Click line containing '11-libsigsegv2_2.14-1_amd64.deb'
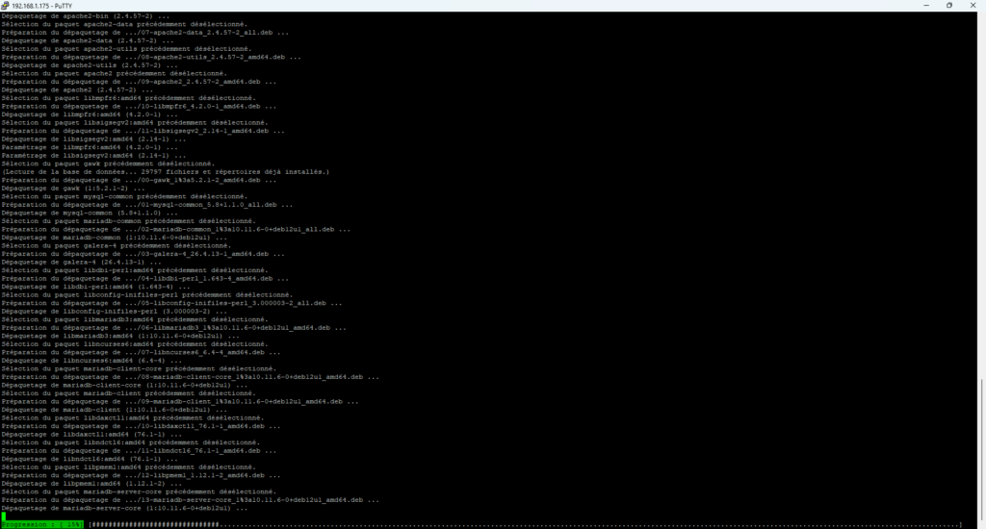Image resolution: width=986 pixels, height=529 pixels. (143, 131)
